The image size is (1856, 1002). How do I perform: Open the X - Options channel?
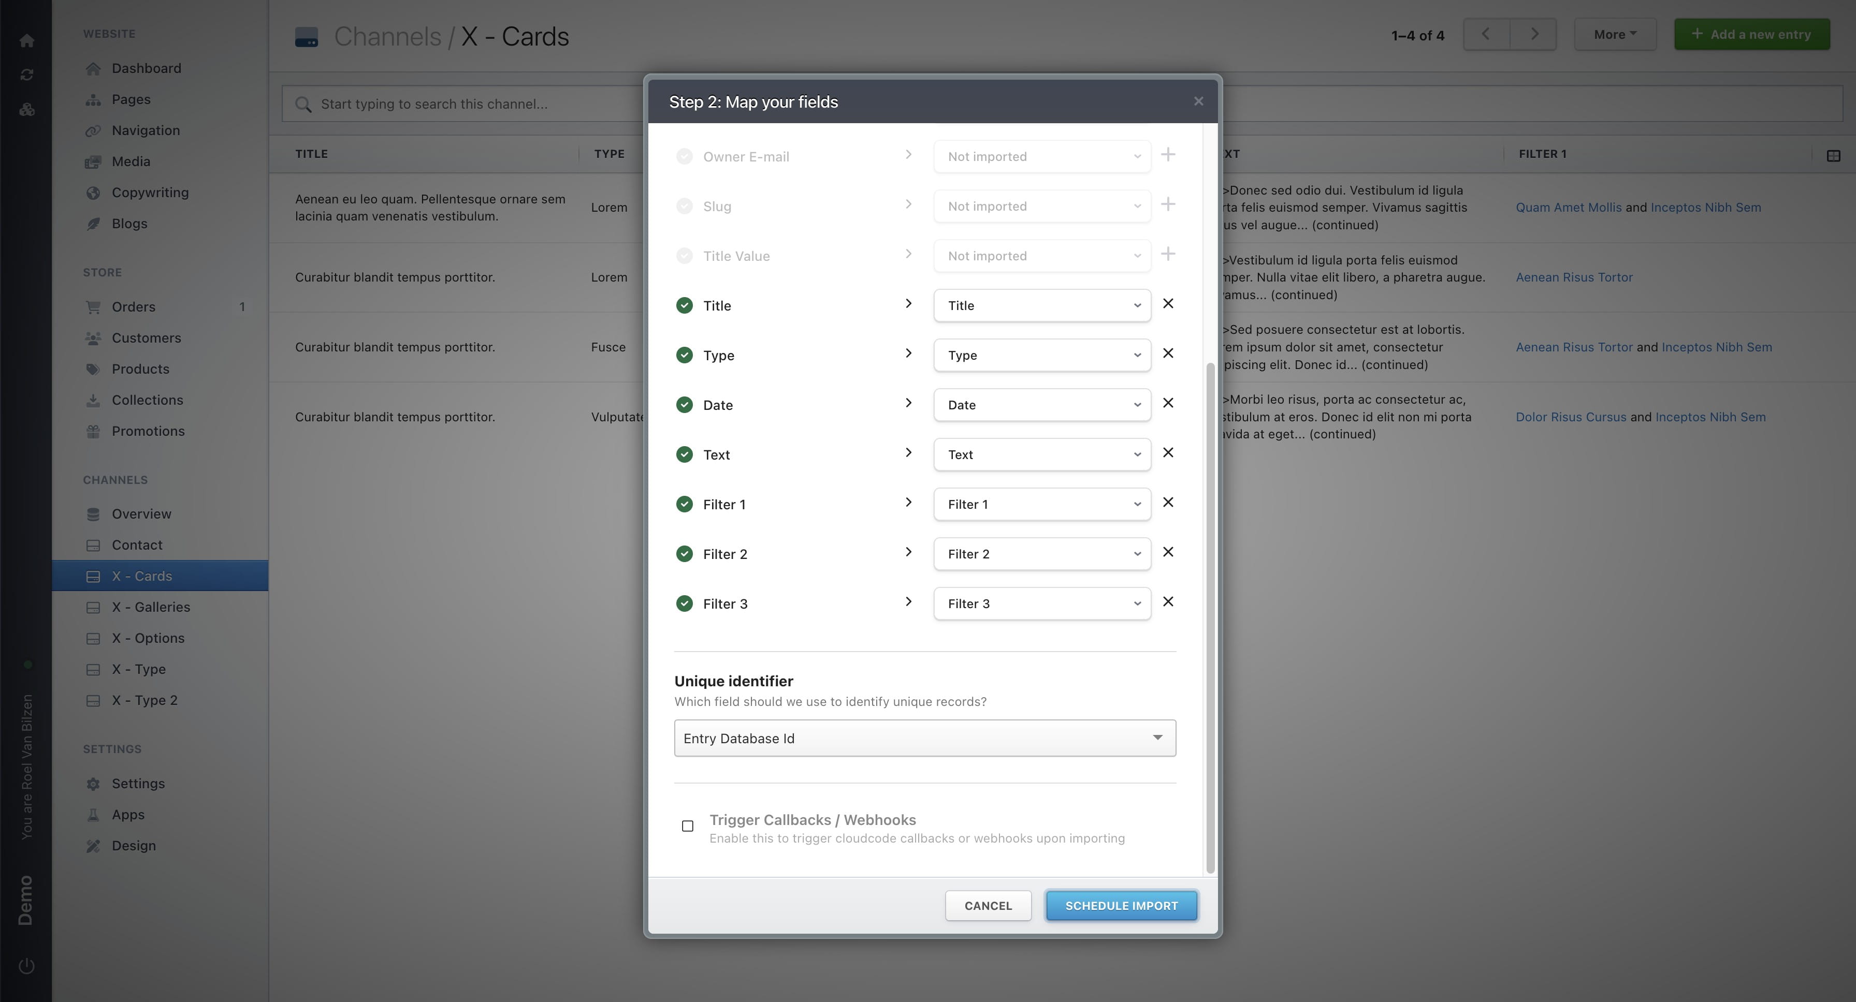[149, 638]
